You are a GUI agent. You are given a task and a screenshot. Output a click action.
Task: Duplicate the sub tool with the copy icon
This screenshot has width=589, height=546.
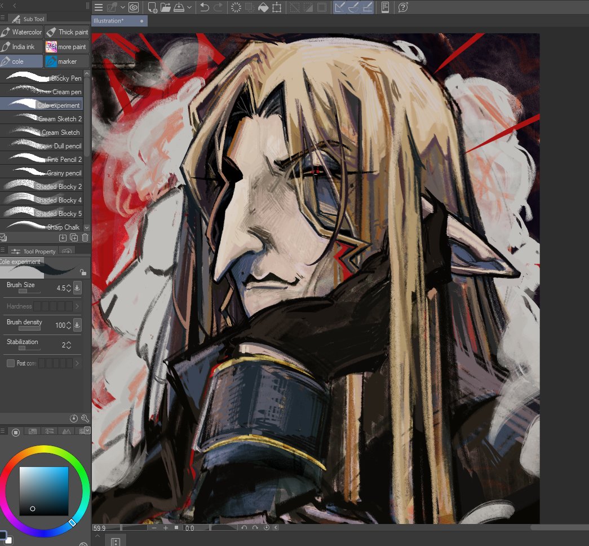coord(74,237)
